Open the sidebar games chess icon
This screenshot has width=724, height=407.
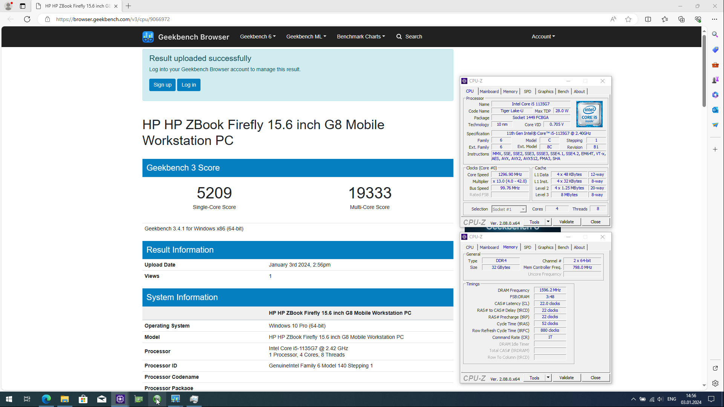click(x=715, y=80)
